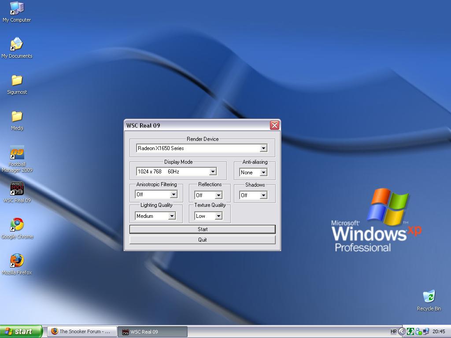This screenshot has width=451, height=338.
Task: Open the Render Device dropdown
Action: (202, 148)
